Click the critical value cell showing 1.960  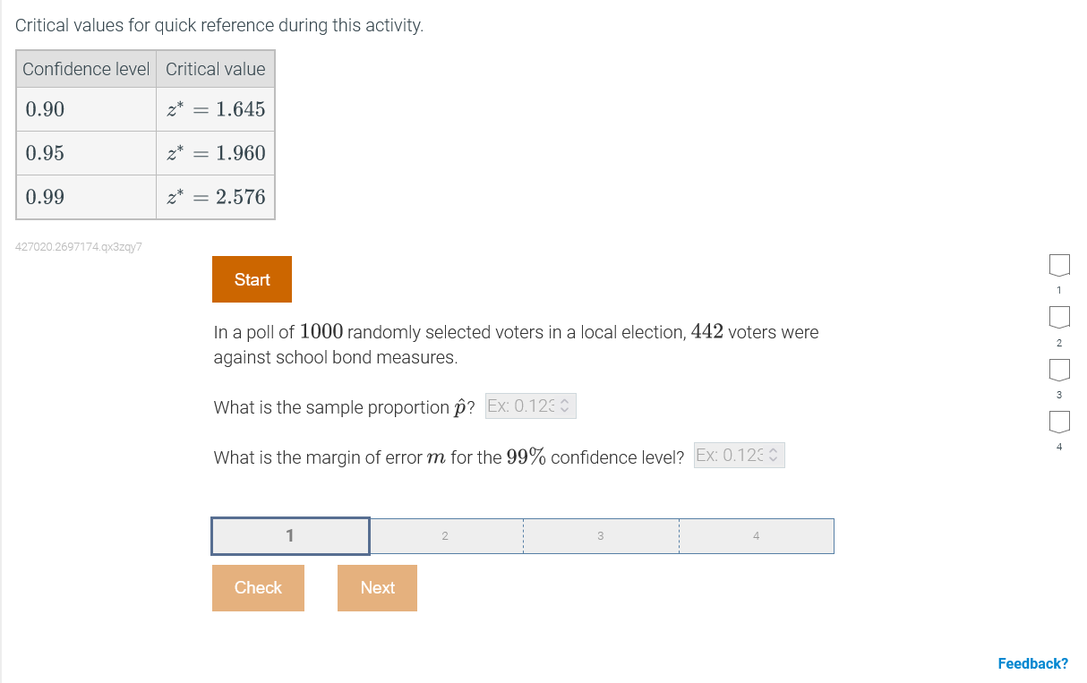(x=215, y=153)
